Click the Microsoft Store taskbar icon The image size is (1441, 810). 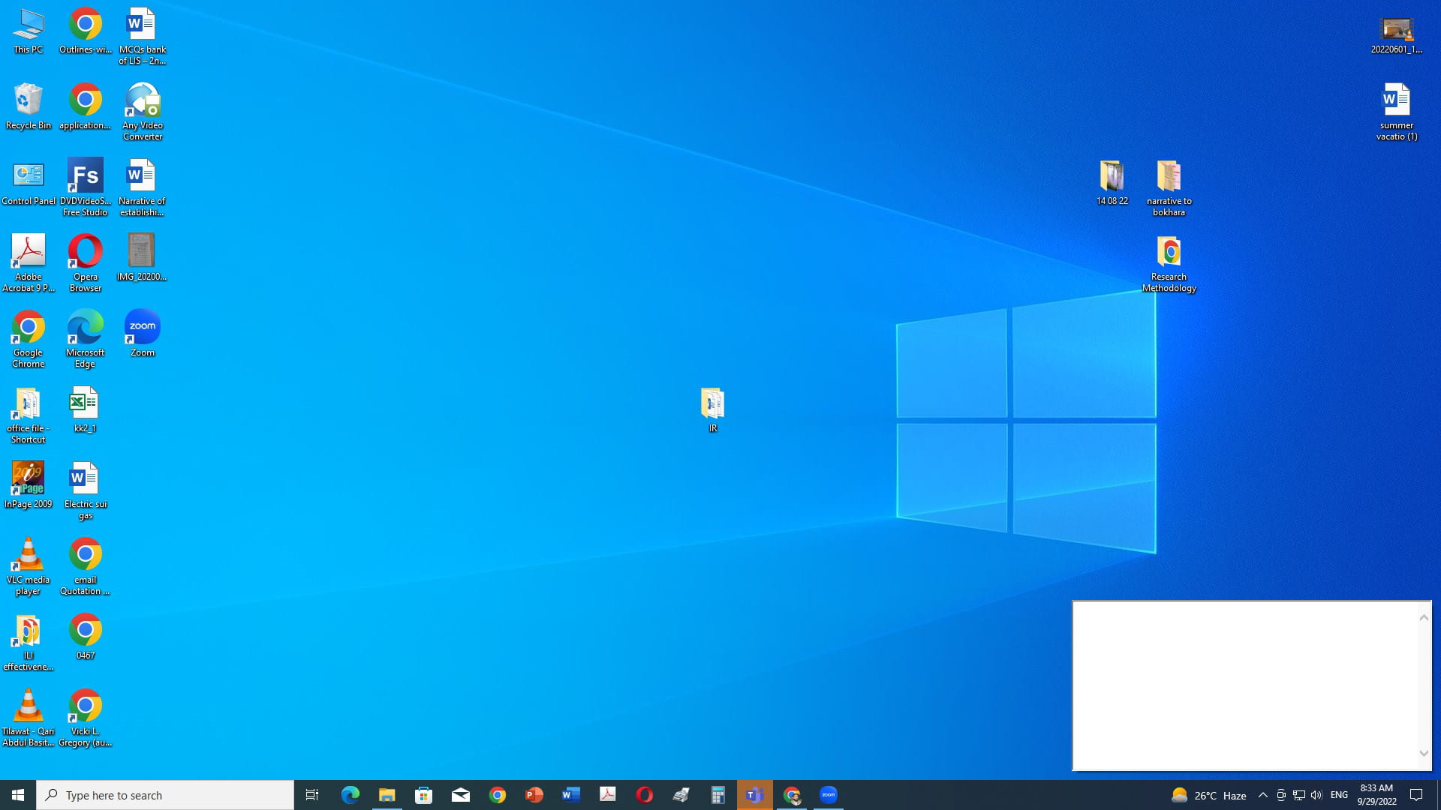coord(423,795)
